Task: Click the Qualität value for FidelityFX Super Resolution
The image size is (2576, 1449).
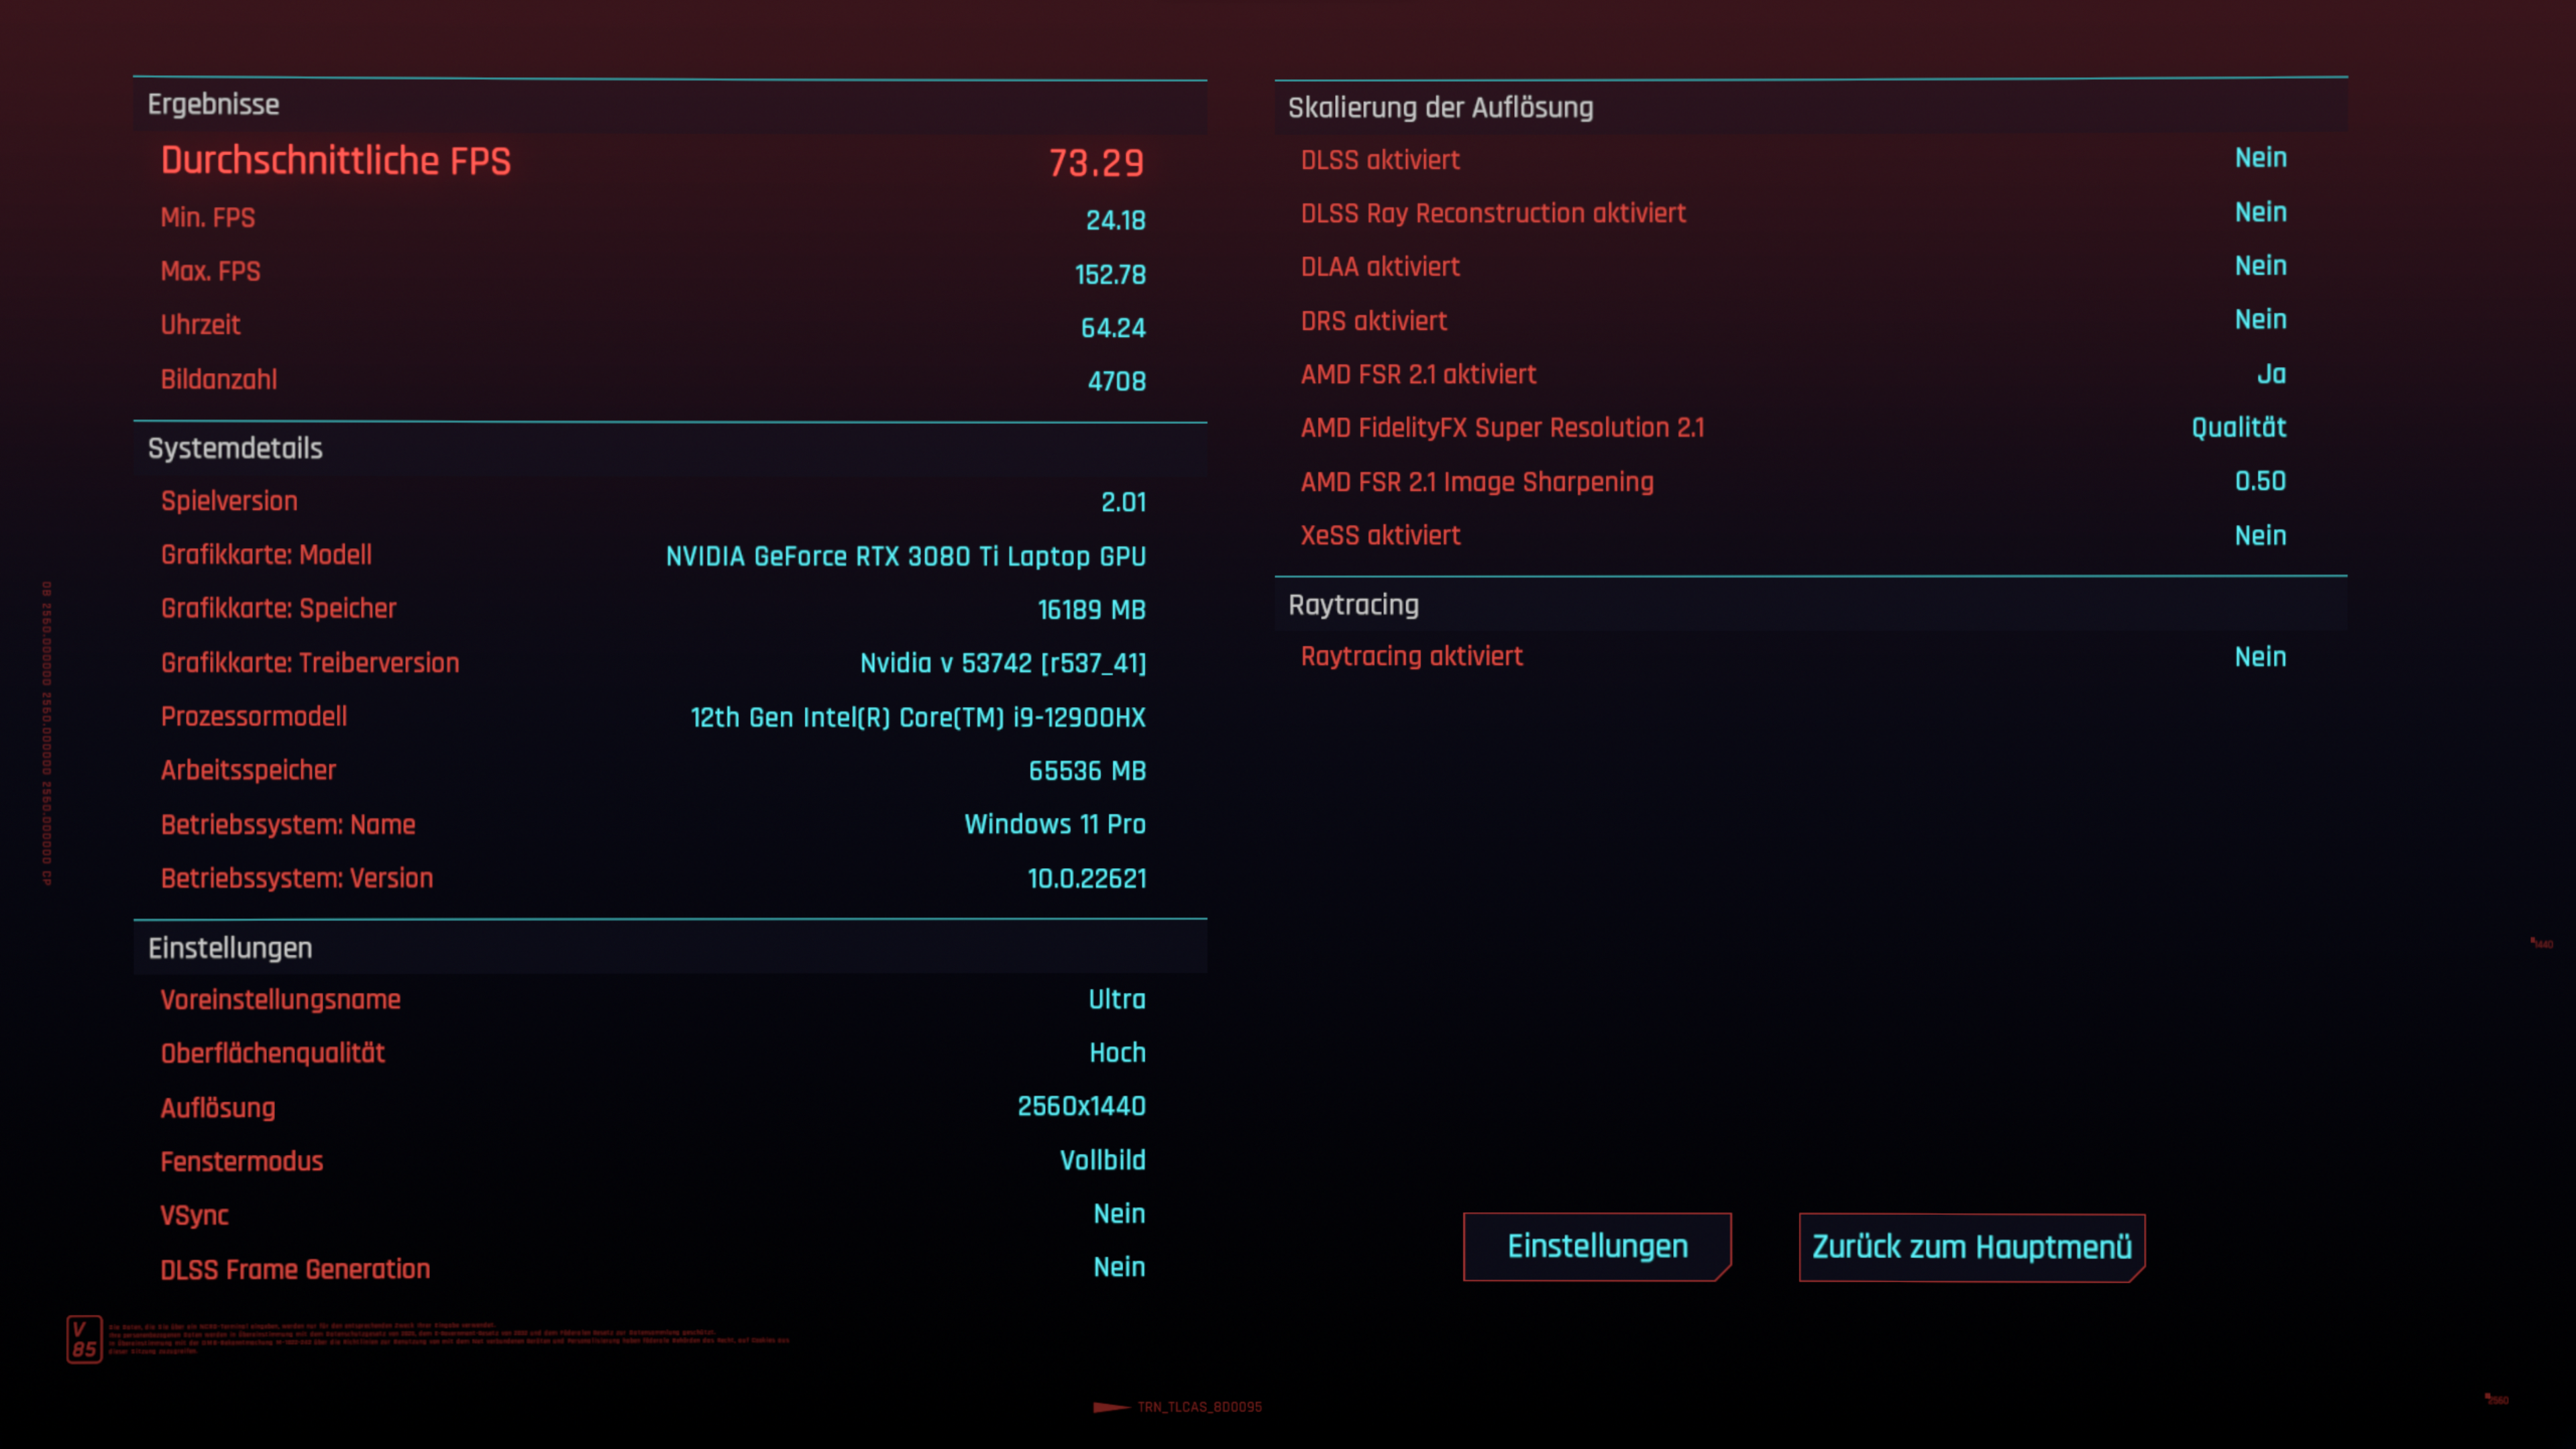Action: [x=2238, y=428]
